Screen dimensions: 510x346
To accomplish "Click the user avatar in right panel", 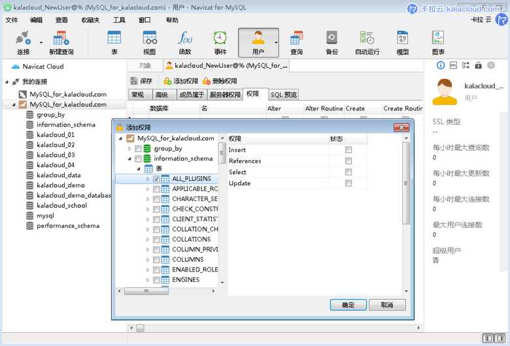I will coord(445,91).
